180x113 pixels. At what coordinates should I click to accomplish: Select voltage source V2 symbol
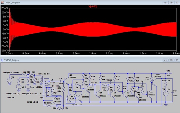[x=19, y=87]
